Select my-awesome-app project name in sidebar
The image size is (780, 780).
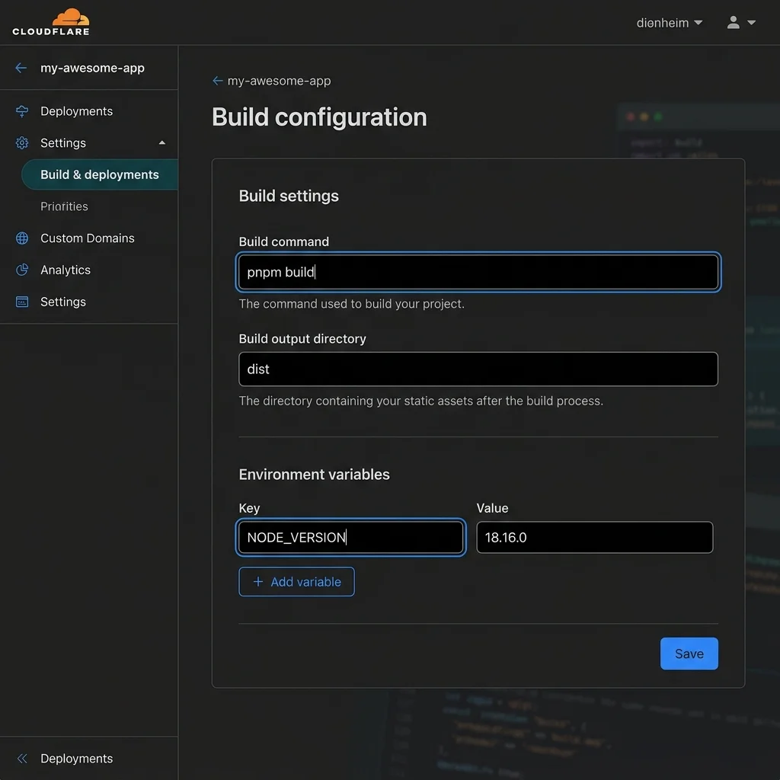pos(92,68)
